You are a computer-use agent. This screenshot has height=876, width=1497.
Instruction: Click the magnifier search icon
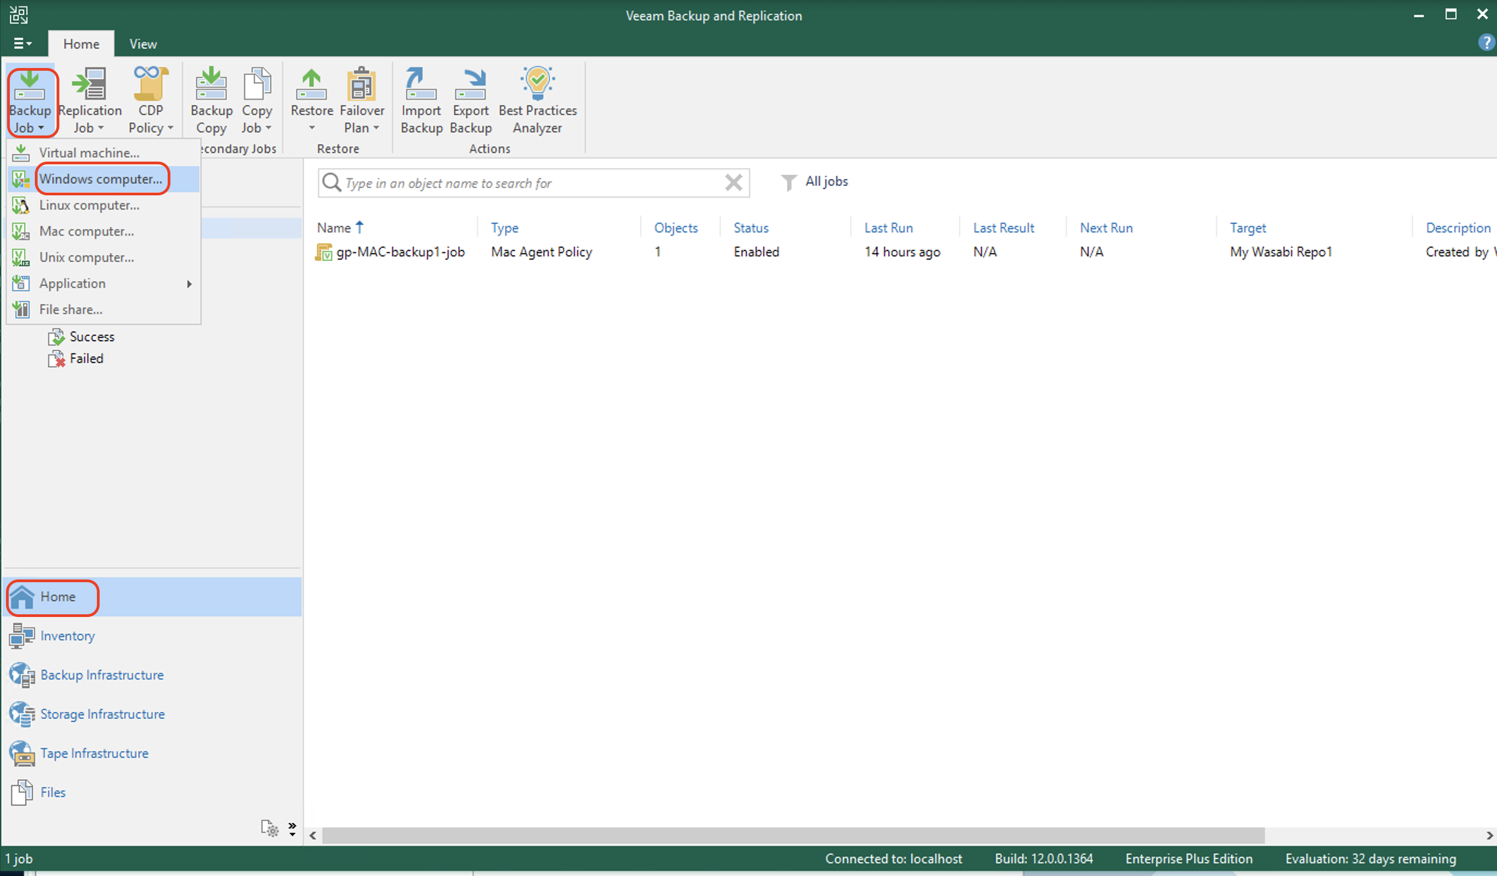[x=331, y=183]
